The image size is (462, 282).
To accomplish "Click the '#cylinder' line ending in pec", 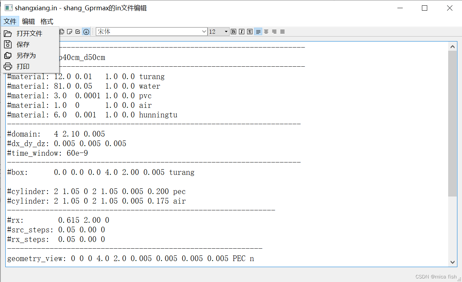I will pyautogui.click(x=97, y=192).
